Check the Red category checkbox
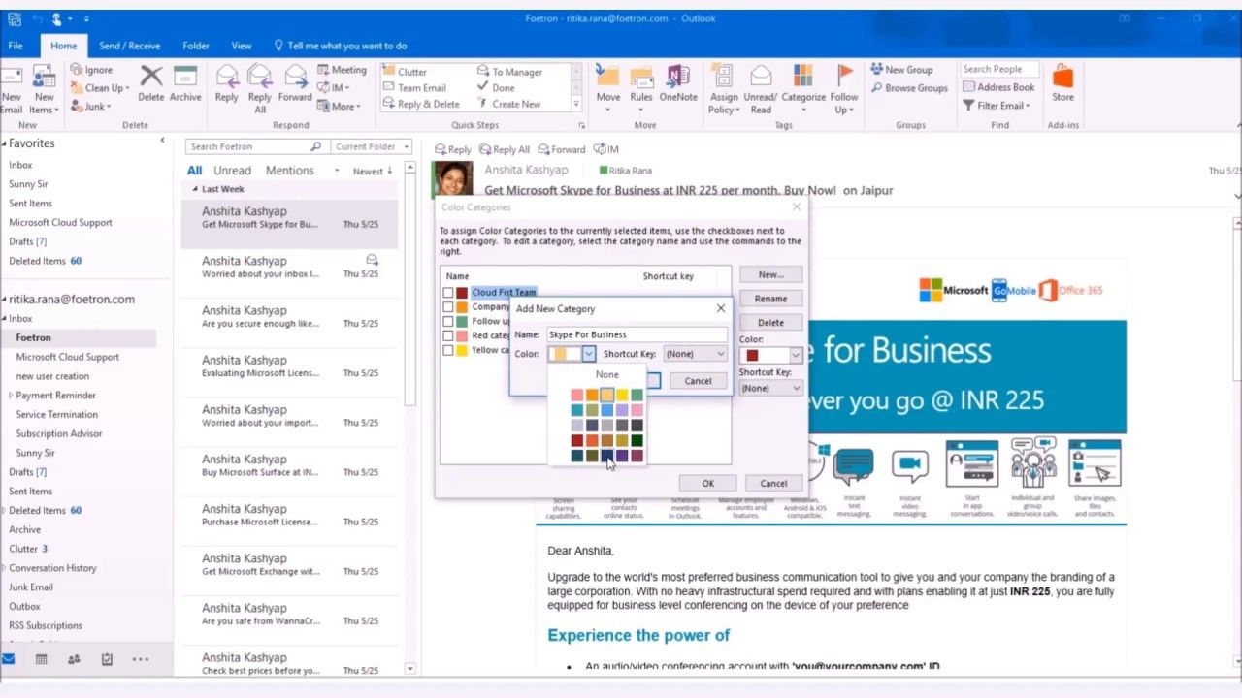 448,335
